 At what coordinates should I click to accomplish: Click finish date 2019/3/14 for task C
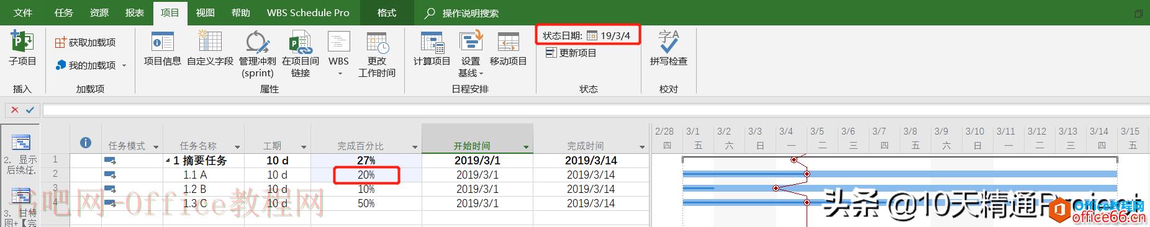point(591,203)
